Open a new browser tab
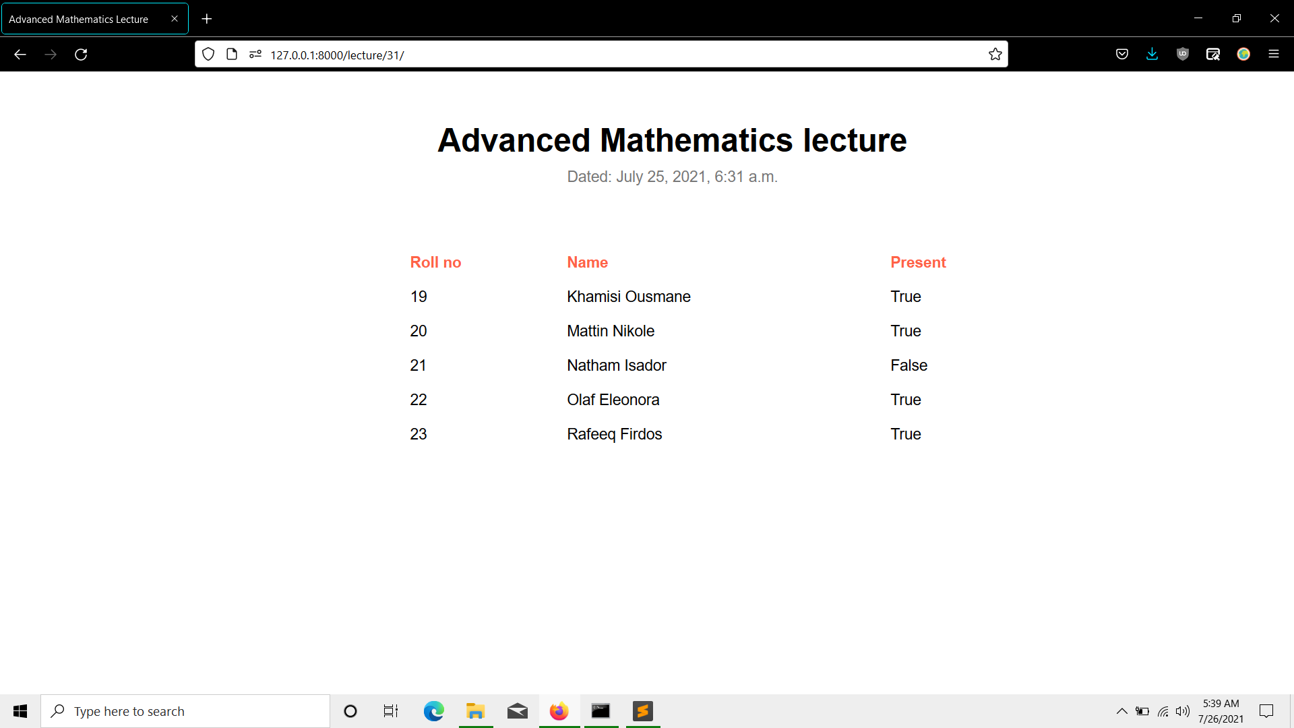1294x728 pixels. pos(207,19)
